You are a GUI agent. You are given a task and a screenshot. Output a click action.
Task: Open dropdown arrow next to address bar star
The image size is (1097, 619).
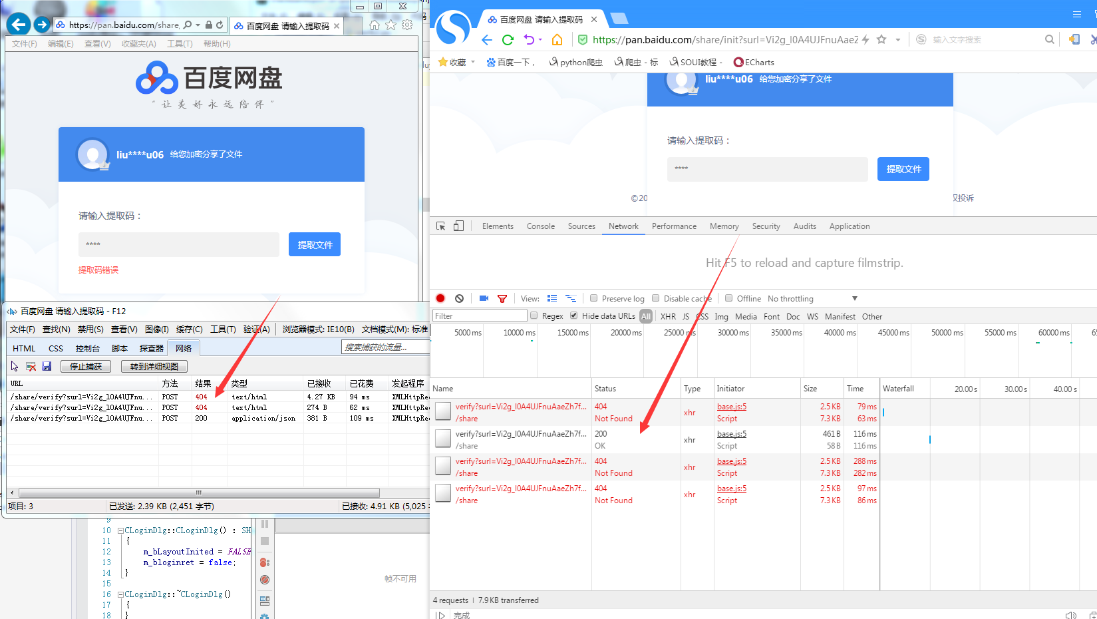(x=898, y=40)
